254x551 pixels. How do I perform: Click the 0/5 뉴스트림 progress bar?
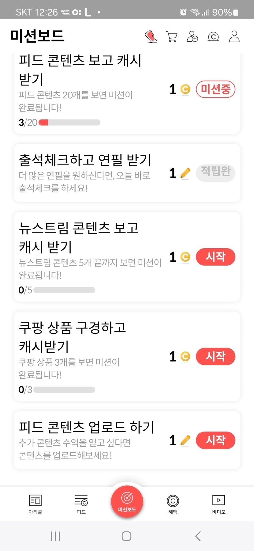pyautogui.click(x=64, y=290)
